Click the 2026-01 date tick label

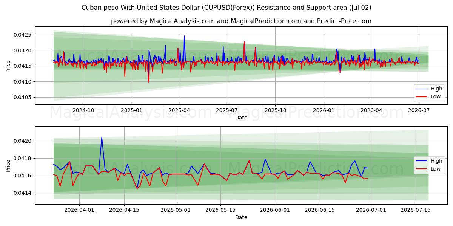(x=324, y=110)
